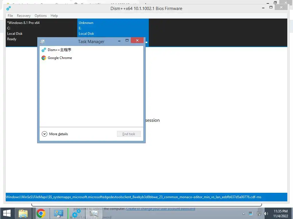
Task: Open the Help menu
Action: [x=54, y=16]
